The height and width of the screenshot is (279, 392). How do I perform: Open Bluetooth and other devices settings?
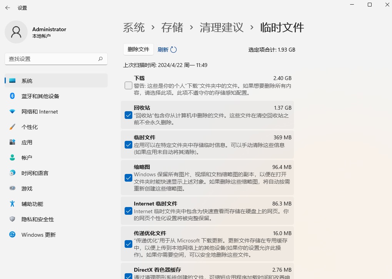click(x=12, y=96)
